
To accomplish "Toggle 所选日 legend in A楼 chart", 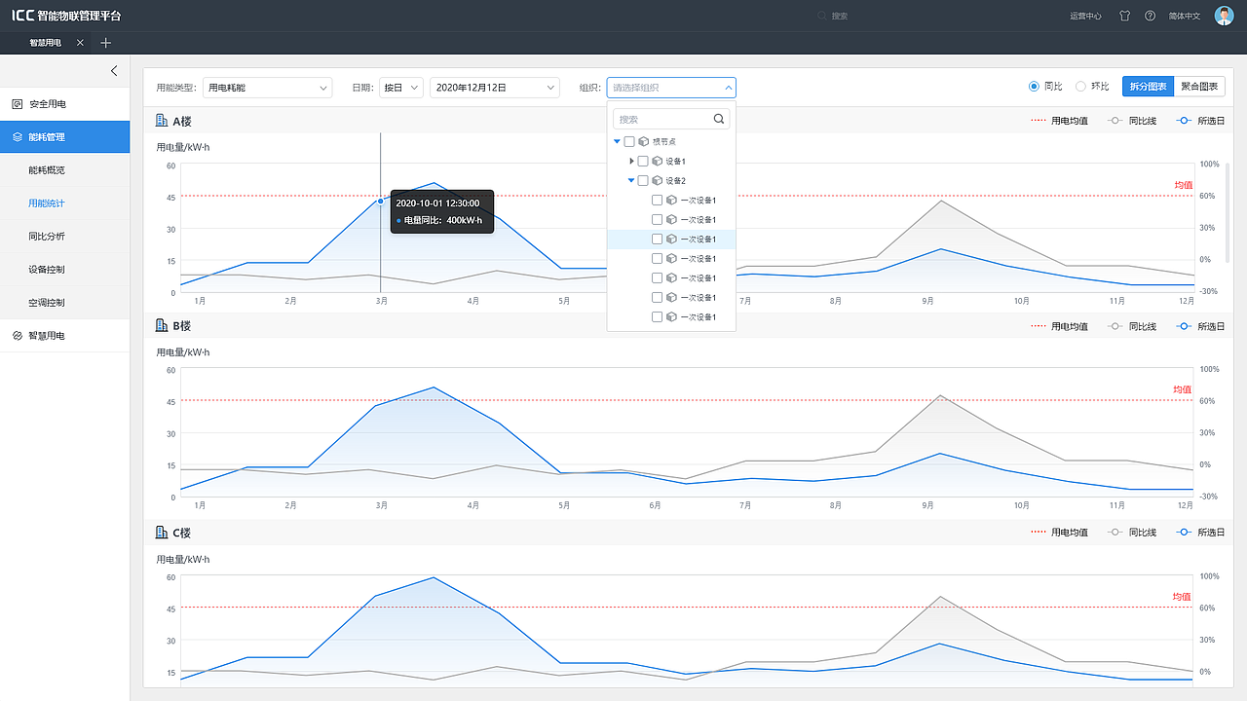I will point(1200,121).
